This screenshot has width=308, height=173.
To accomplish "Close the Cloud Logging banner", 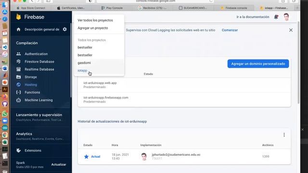I will point(291,30).
